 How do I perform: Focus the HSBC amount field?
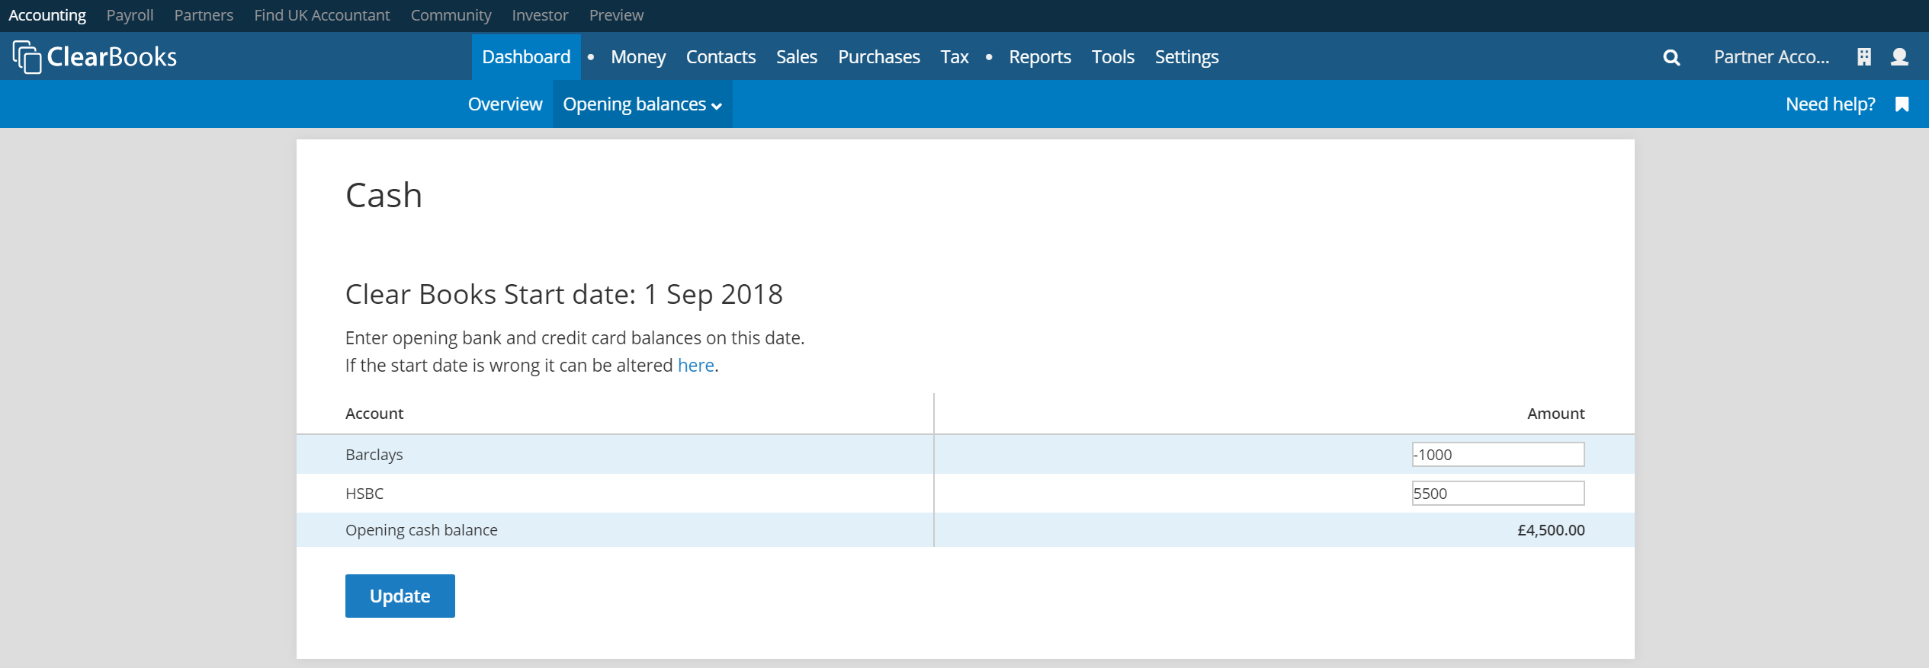(1497, 494)
